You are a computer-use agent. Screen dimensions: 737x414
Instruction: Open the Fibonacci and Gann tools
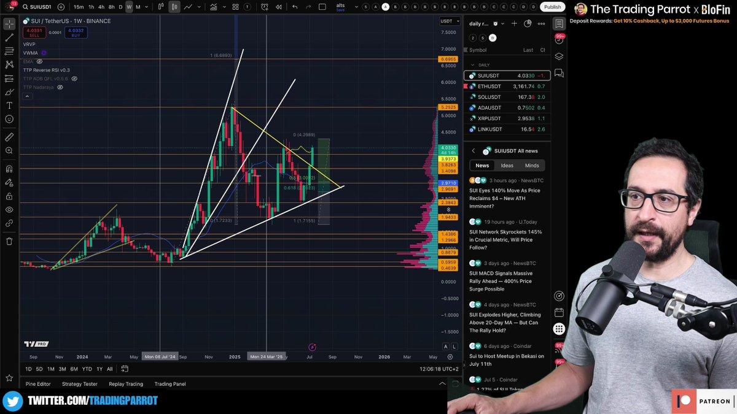pyautogui.click(x=9, y=51)
